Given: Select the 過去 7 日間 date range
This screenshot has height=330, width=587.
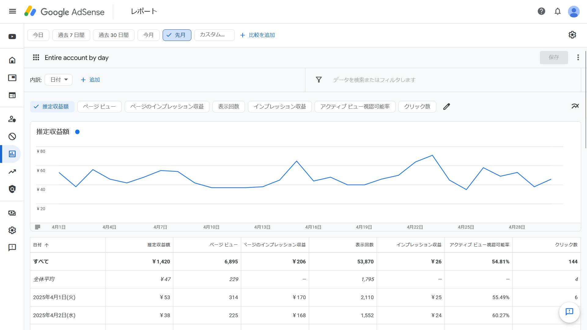Looking at the screenshot, I should point(71,35).
